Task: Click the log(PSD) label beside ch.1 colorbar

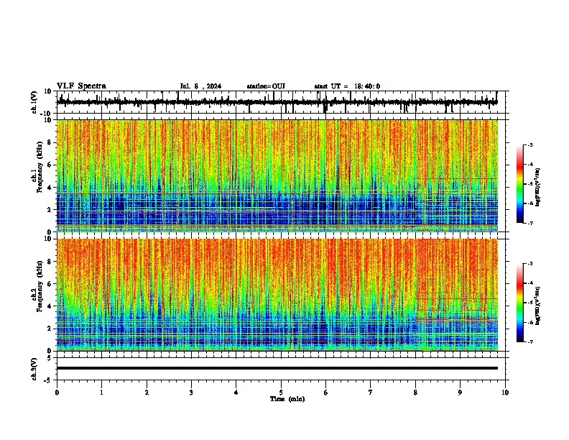Action: (x=537, y=187)
